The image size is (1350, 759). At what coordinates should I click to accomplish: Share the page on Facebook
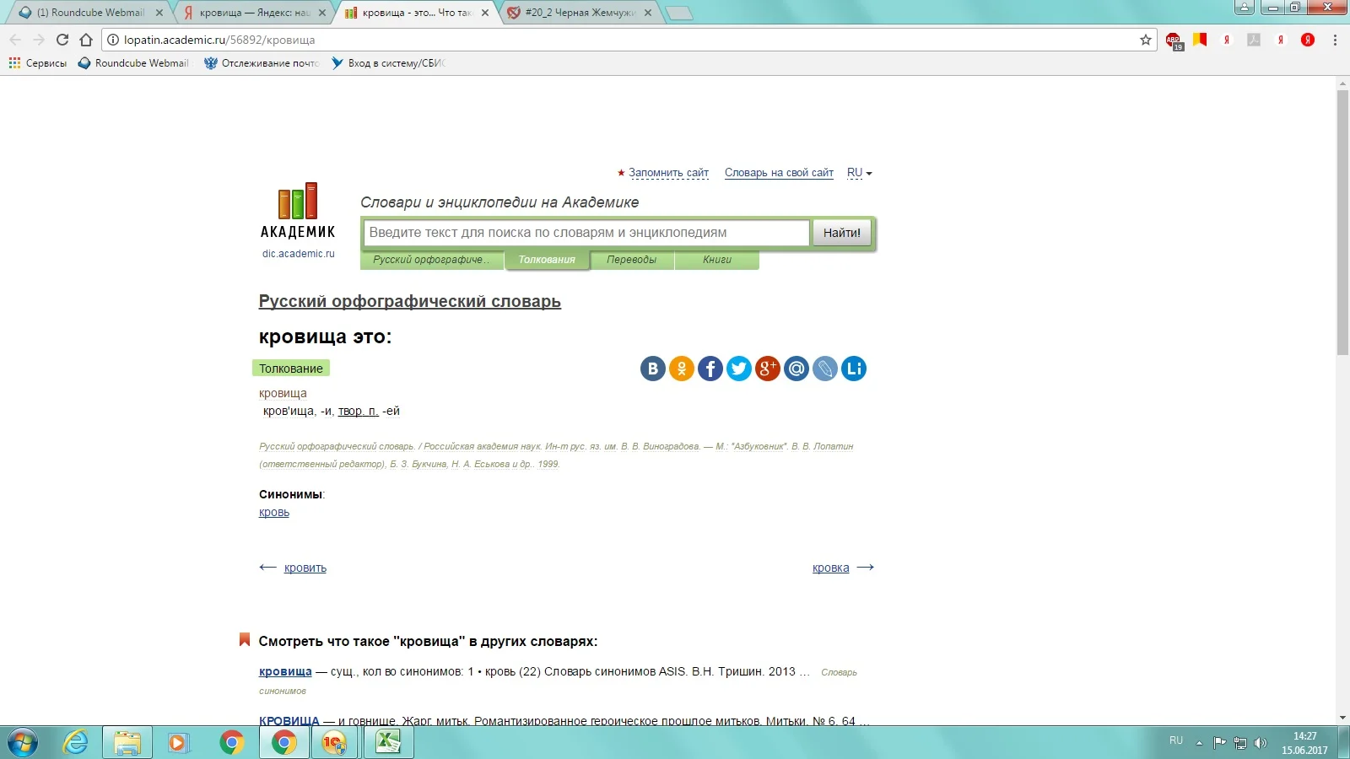coord(710,369)
